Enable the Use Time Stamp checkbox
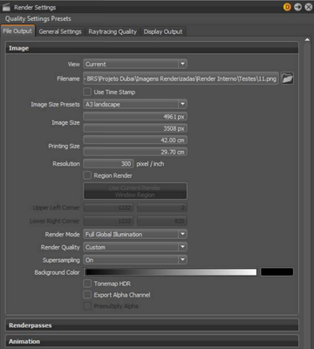This screenshot has width=314, height=349. pos(87,92)
